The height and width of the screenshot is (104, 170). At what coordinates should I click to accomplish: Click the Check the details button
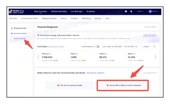click(150, 36)
